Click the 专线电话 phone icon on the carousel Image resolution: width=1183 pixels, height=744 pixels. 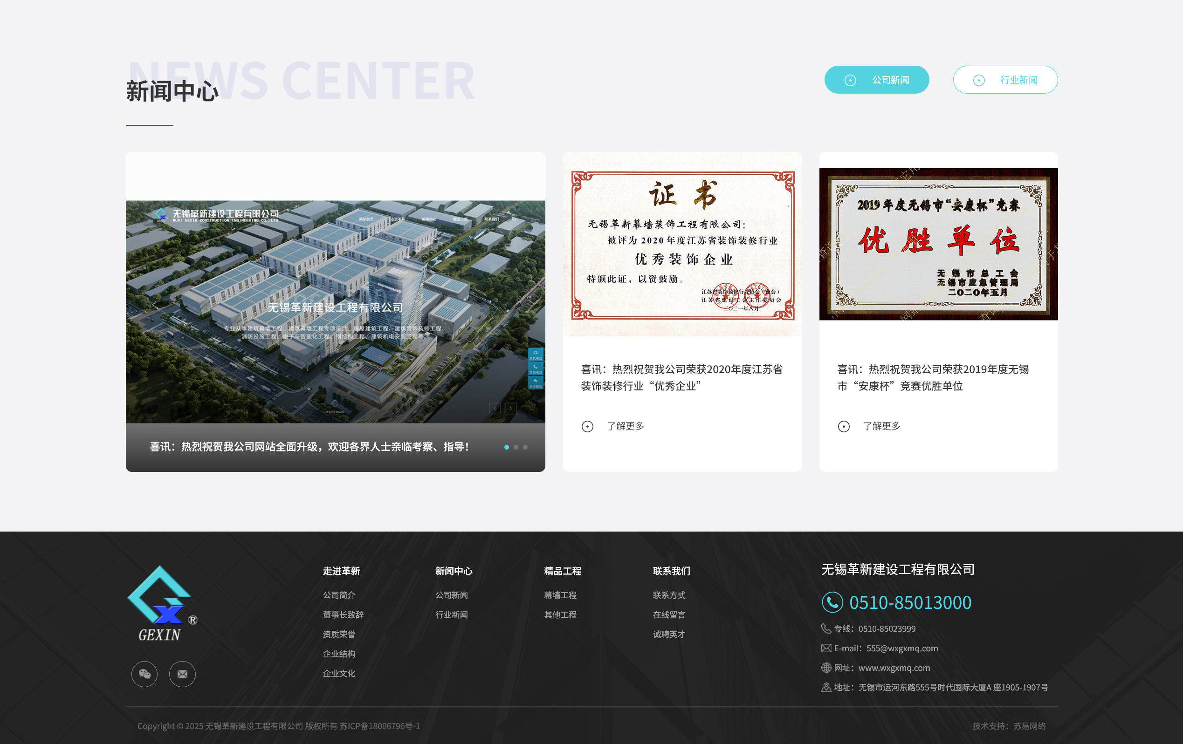[536, 367]
